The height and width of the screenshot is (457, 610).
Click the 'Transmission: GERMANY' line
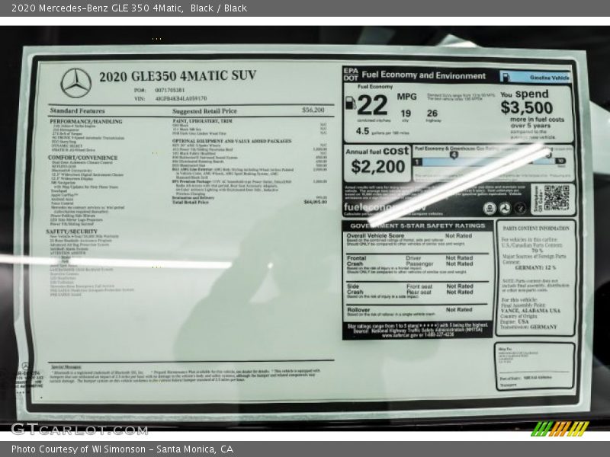click(x=528, y=328)
